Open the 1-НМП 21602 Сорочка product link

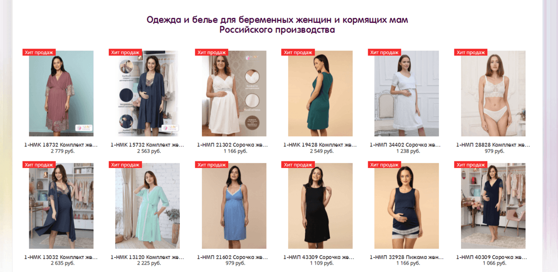[x=234, y=257]
